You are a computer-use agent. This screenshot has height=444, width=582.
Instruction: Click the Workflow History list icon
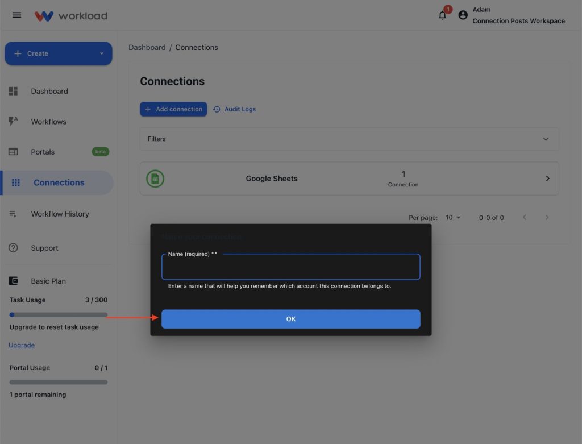pyautogui.click(x=13, y=214)
